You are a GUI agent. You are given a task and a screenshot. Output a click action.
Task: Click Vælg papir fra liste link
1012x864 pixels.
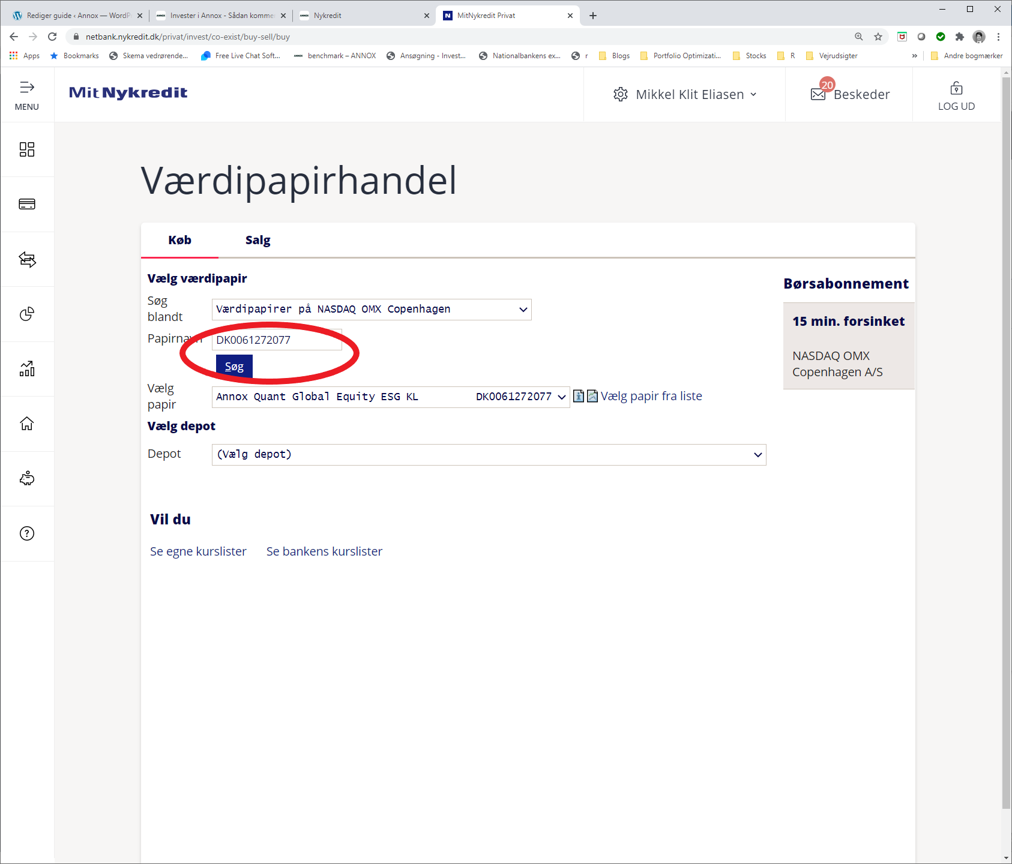[x=651, y=396]
